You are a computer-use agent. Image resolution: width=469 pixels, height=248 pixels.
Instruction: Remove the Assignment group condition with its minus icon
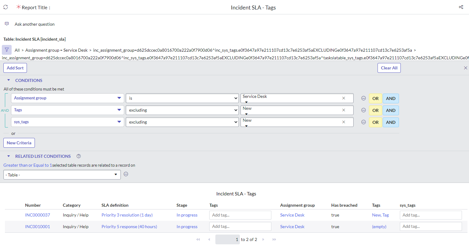click(363, 98)
